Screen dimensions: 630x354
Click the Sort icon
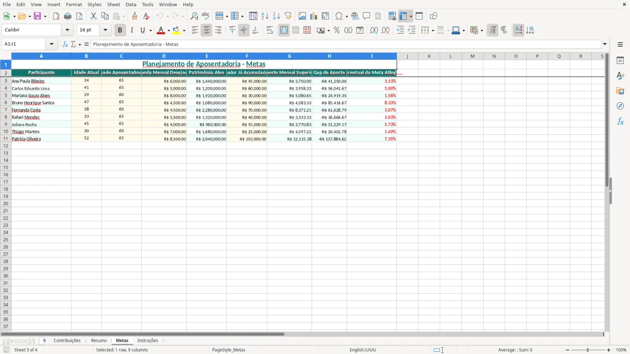tap(253, 16)
